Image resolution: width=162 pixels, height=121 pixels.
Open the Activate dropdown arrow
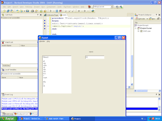click(147, 19)
